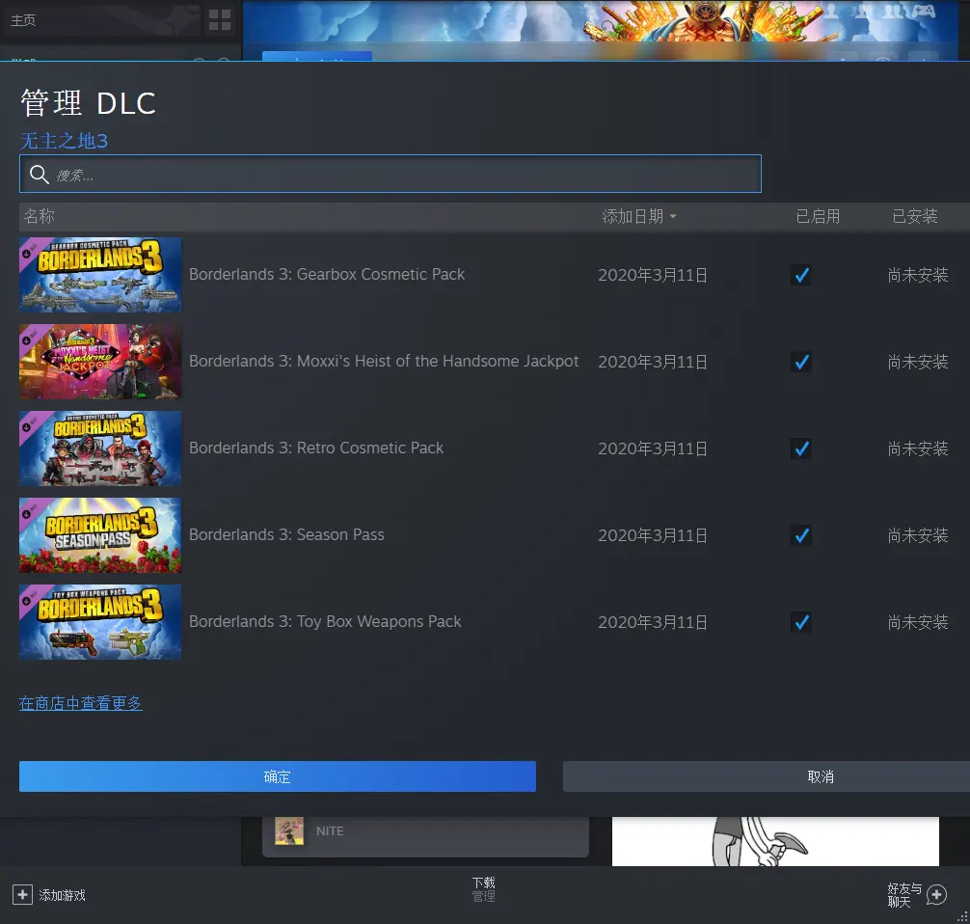Image resolution: width=970 pixels, height=924 pixels.
Task: Click the 2020年3月11日 date in the Moxxi's Heist row
Action: [x=653, y=362]
